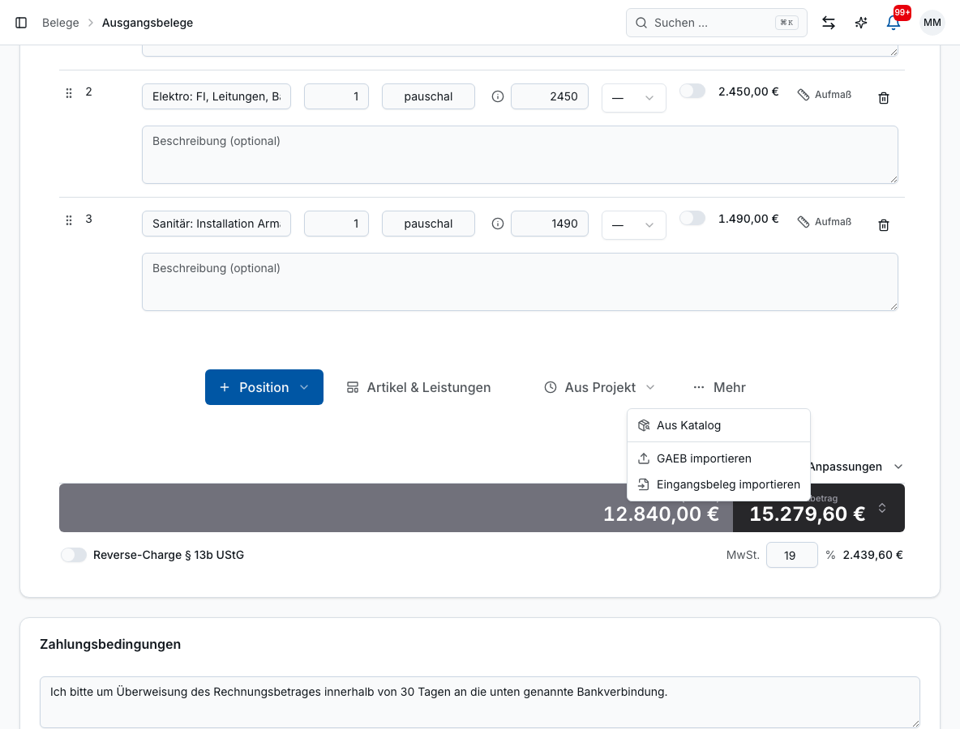Click the pauschal unit field in Elektro row
Image resolution: width=960 pixels, height=729 pixels.
pyautogui.click(x=428, y=96)
